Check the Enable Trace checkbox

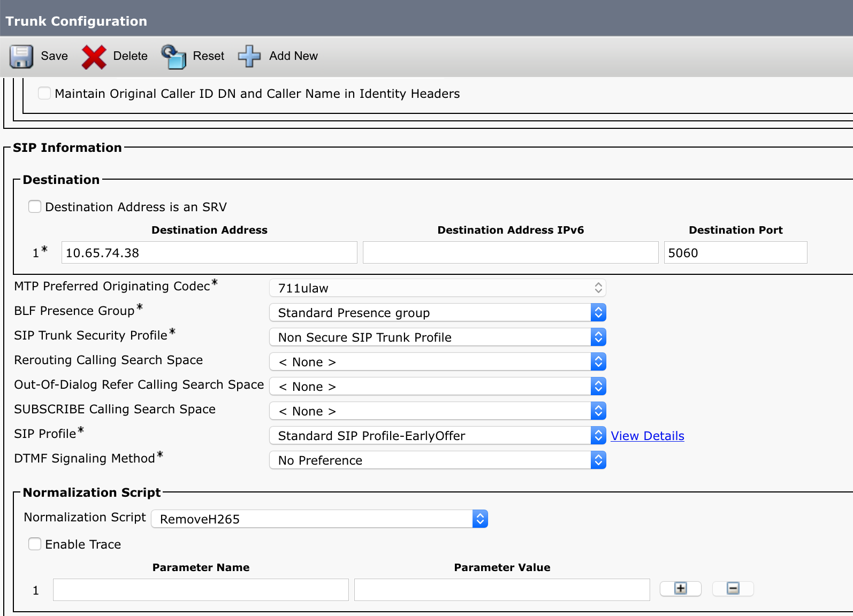tap(35, 544)
